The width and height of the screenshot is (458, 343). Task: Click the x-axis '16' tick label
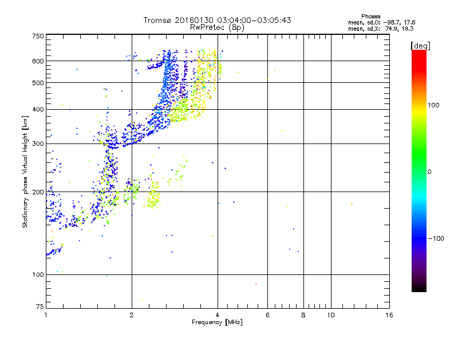pyautogui.click(x=389, y=315)
